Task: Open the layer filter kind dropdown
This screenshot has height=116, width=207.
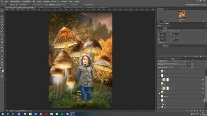Action: [163, 61]
